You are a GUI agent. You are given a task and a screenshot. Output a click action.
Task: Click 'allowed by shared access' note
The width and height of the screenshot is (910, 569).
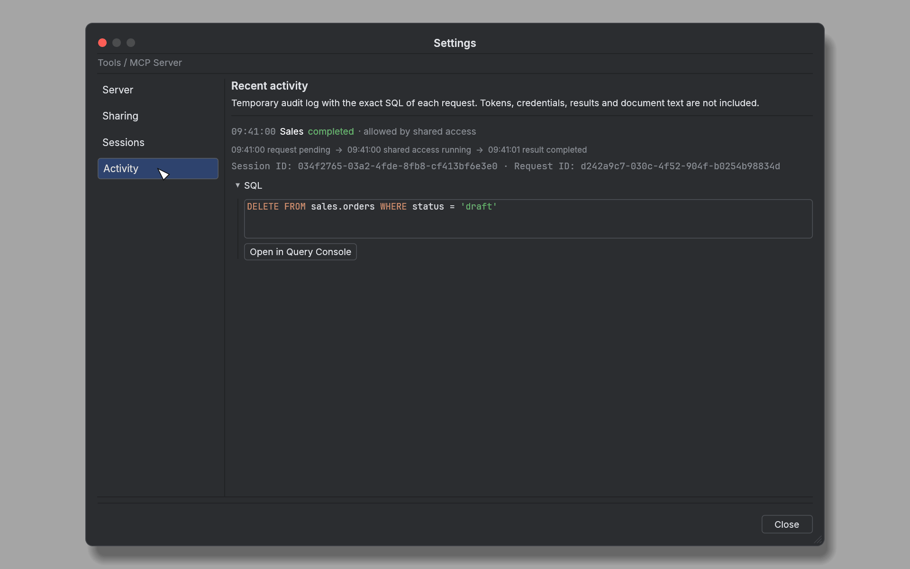419,132
